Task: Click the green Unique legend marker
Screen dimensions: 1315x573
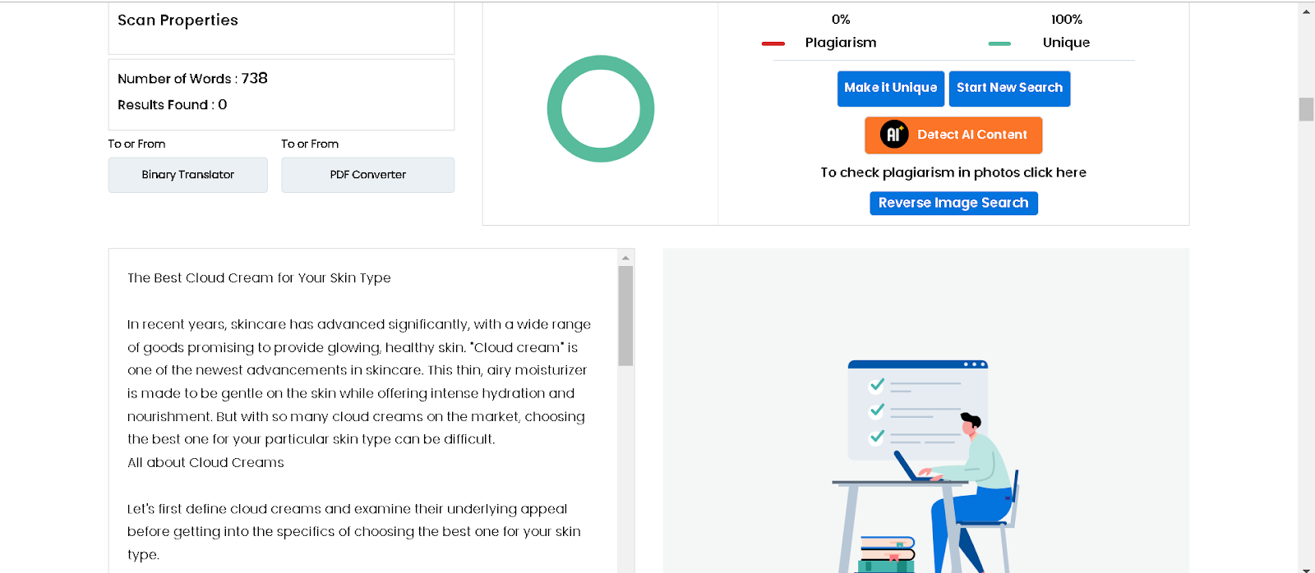Action: [999, 44]
